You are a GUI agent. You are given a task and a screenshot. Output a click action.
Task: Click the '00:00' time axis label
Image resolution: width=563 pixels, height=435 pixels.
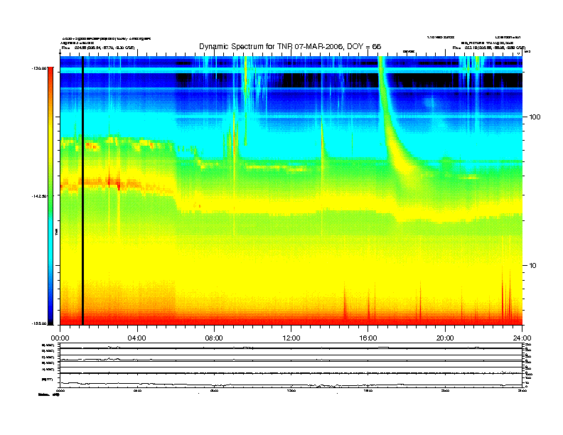coord(60,338)
